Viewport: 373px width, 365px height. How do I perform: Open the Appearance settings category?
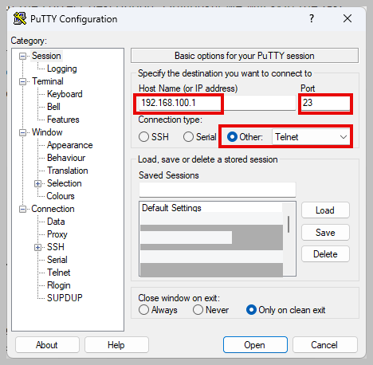click(70, 145)
